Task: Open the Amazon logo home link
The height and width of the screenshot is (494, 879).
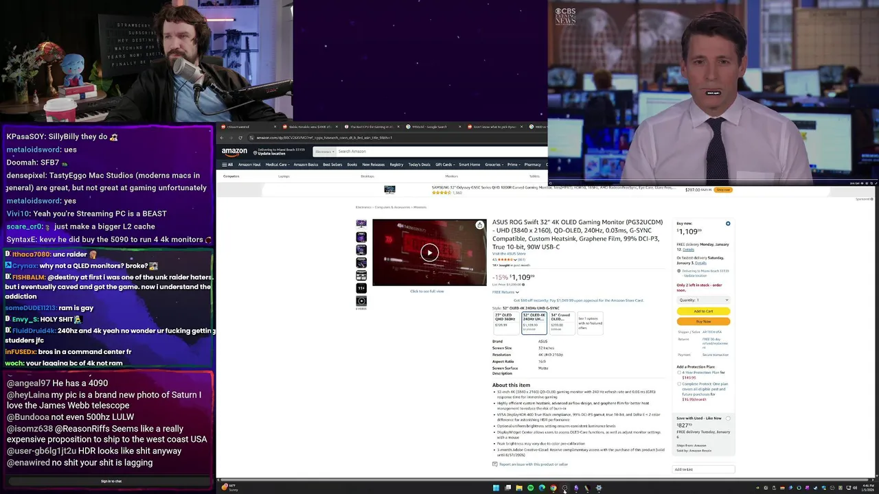Action: (x=234, y=152)
